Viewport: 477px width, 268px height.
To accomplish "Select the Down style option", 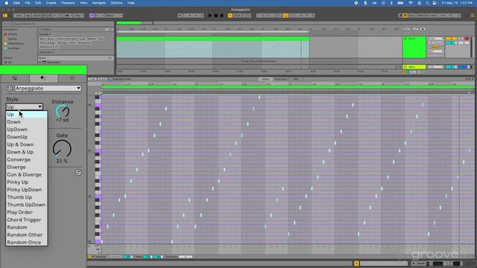I will [27, 122].
